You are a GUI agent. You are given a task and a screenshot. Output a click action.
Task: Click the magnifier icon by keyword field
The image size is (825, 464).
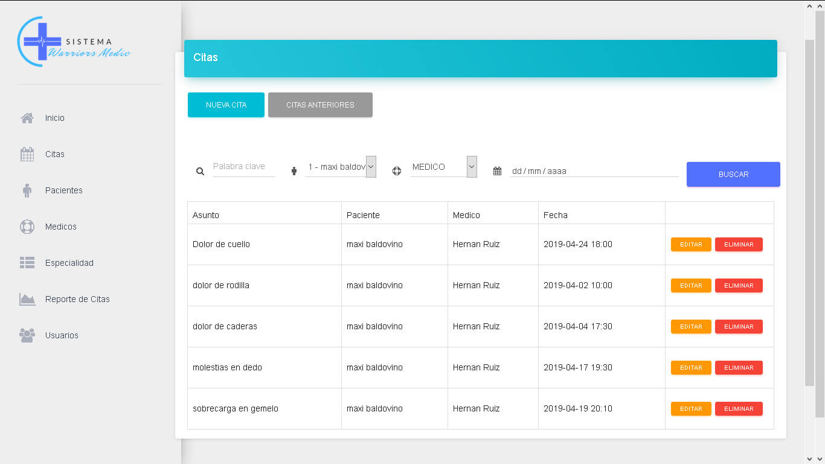coord(201,172)
